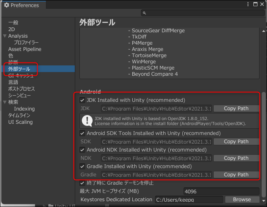This screenshot has width=267, height=207.
Task: Click the SDK path field
Action: (x=156, y=142)
